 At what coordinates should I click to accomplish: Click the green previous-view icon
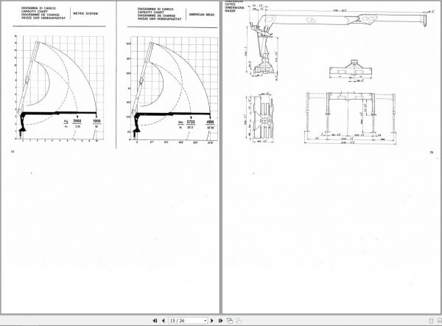point(230,321)
